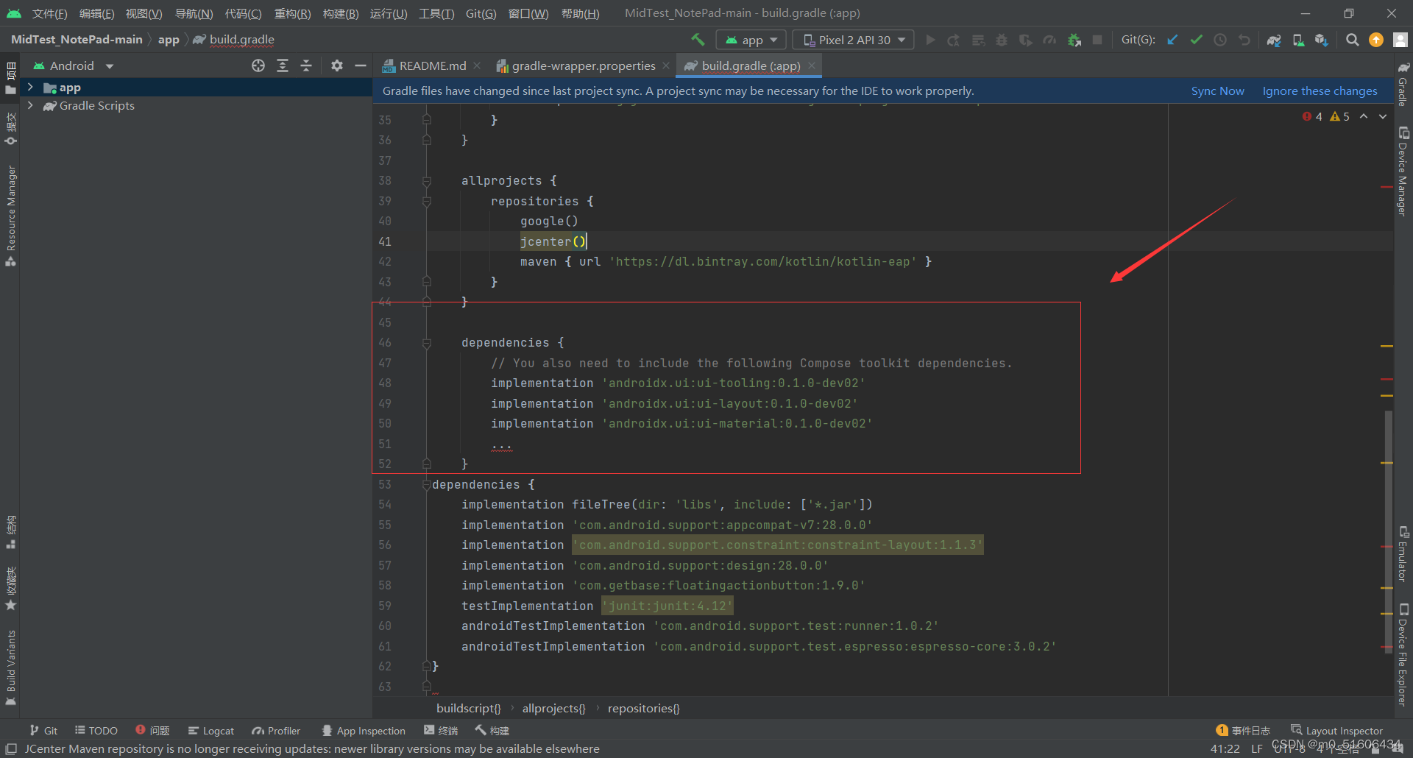The width and height of the screenshot is (1413, 758).
Task: Expand the app module tree node
Action: tap(30, 87)
